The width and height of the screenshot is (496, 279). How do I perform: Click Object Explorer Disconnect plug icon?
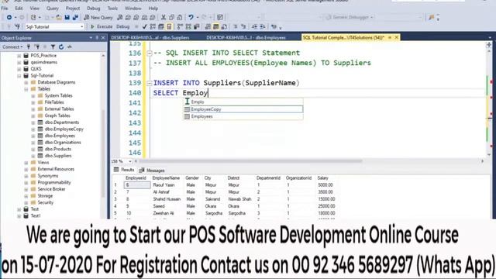(36, 46)
